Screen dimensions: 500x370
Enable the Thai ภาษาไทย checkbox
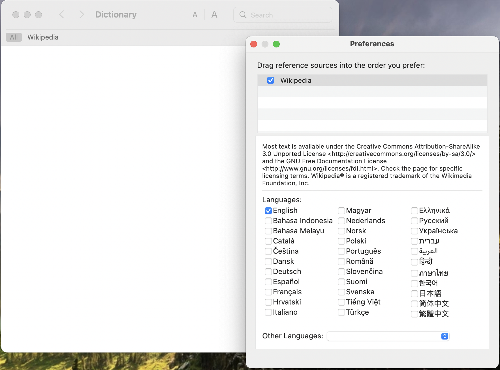414,273
